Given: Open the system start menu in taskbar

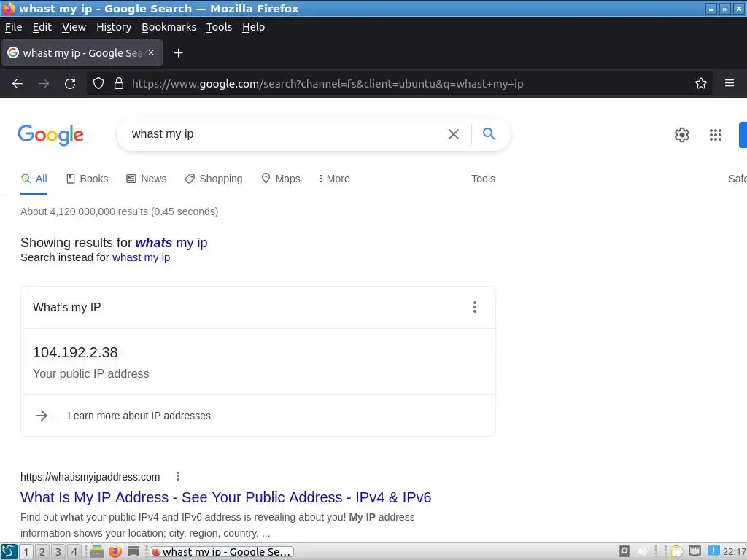Looking at the screenshot, I should [x=9, y=552].
